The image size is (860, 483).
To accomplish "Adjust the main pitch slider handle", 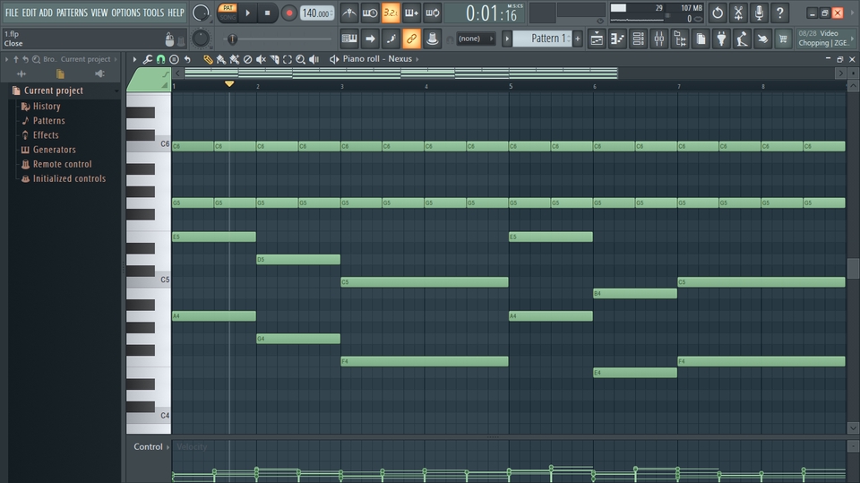I will [x=232, y=39].
